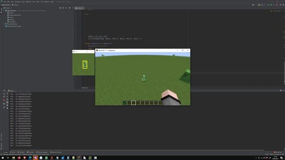Viewport: 285px width, 160px height.
Task: Open the Help menu
Action: (52, 2)
